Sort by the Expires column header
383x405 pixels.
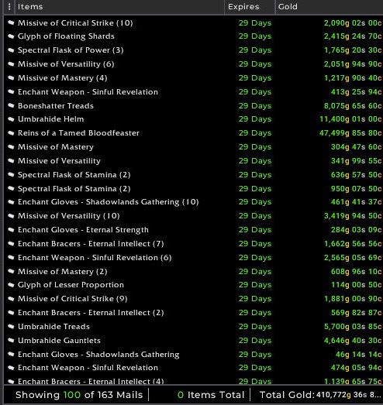(243, 7)
